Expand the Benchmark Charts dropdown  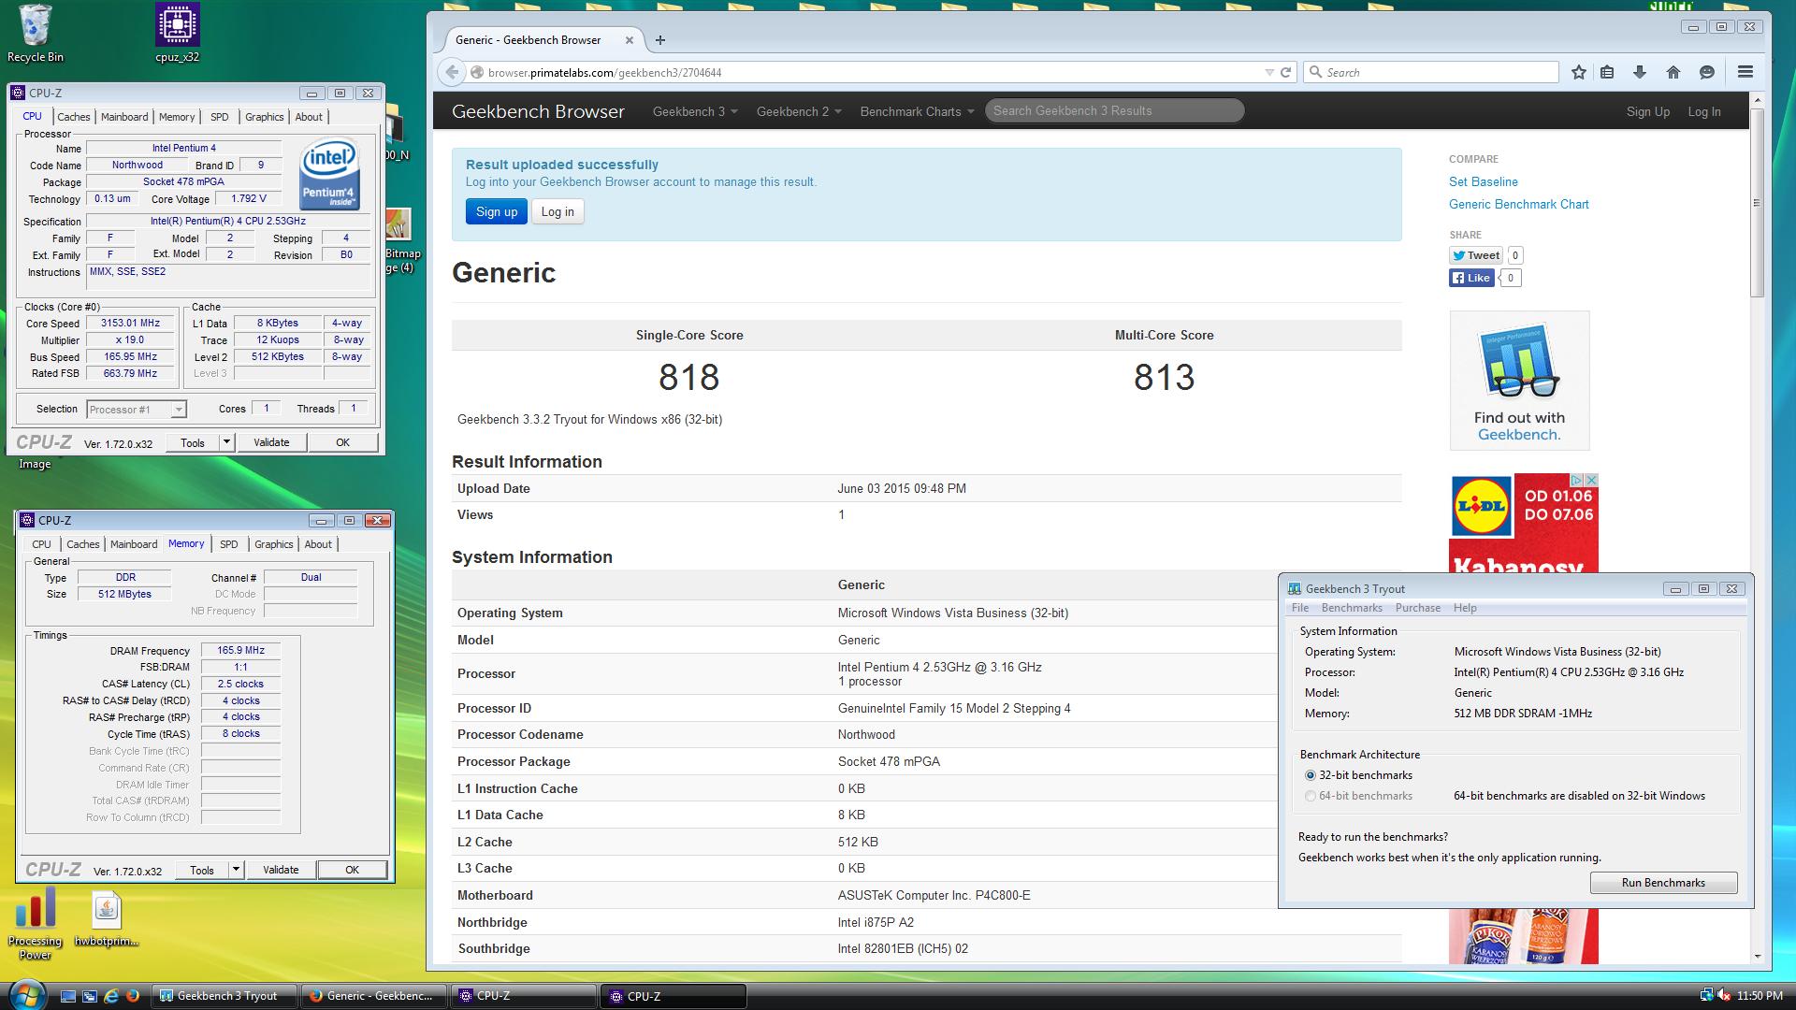pos(917,111)
